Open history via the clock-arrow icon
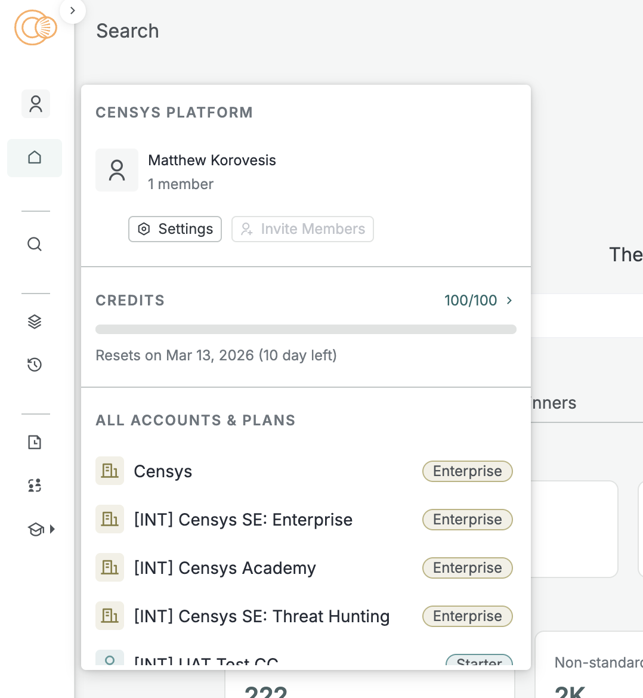 (x=35, y=365)
